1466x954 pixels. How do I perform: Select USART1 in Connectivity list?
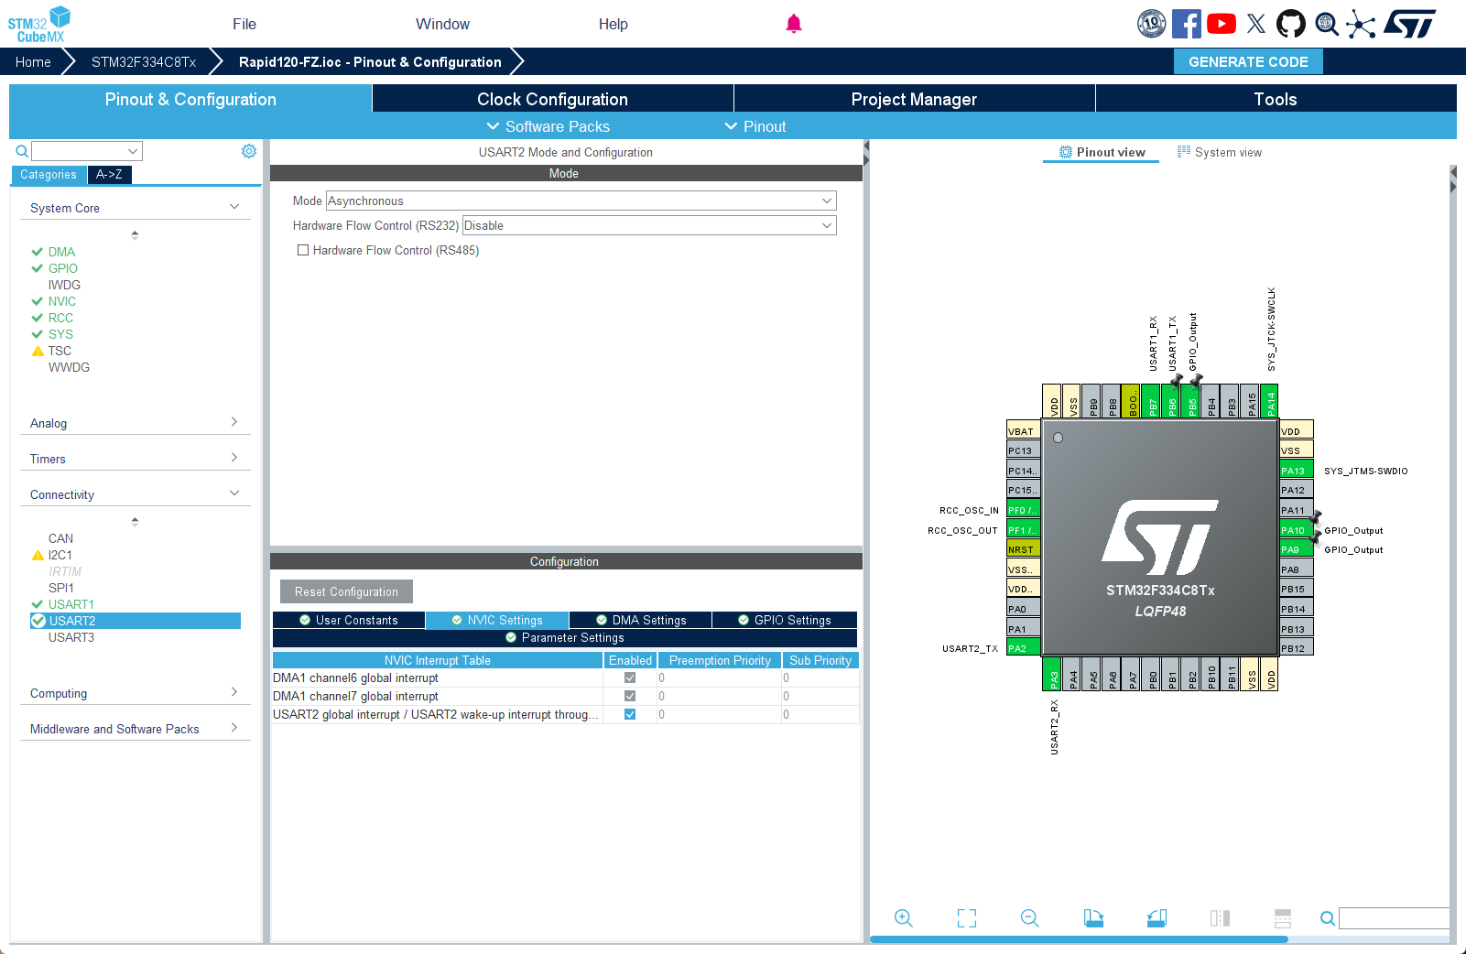point(71,604)
